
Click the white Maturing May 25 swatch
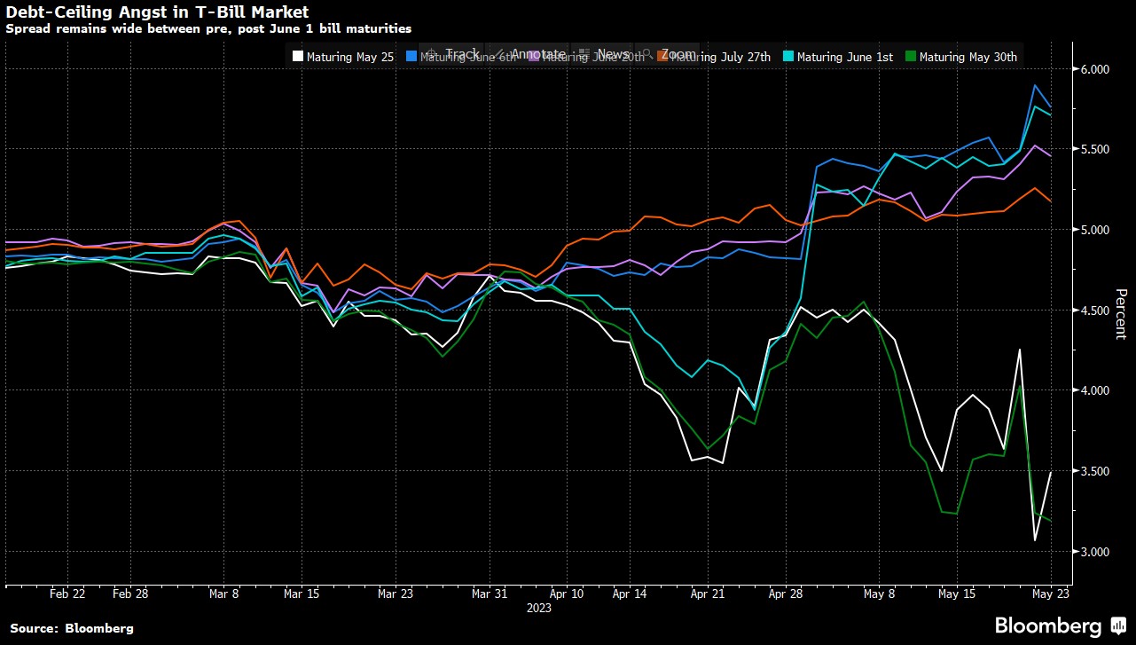click(299, 57)
